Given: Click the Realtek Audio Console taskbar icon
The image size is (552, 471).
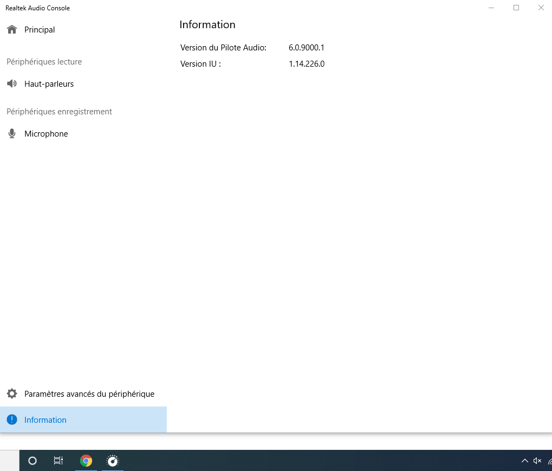Looking at the screenshot, I should click(x=113, y=461).
